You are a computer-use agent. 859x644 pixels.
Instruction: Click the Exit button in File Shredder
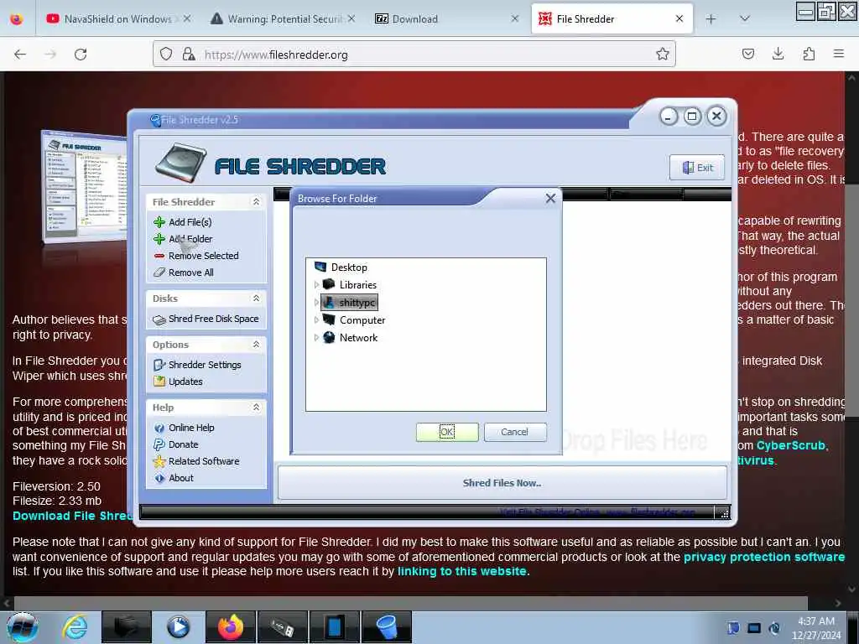tap(697, 168)
